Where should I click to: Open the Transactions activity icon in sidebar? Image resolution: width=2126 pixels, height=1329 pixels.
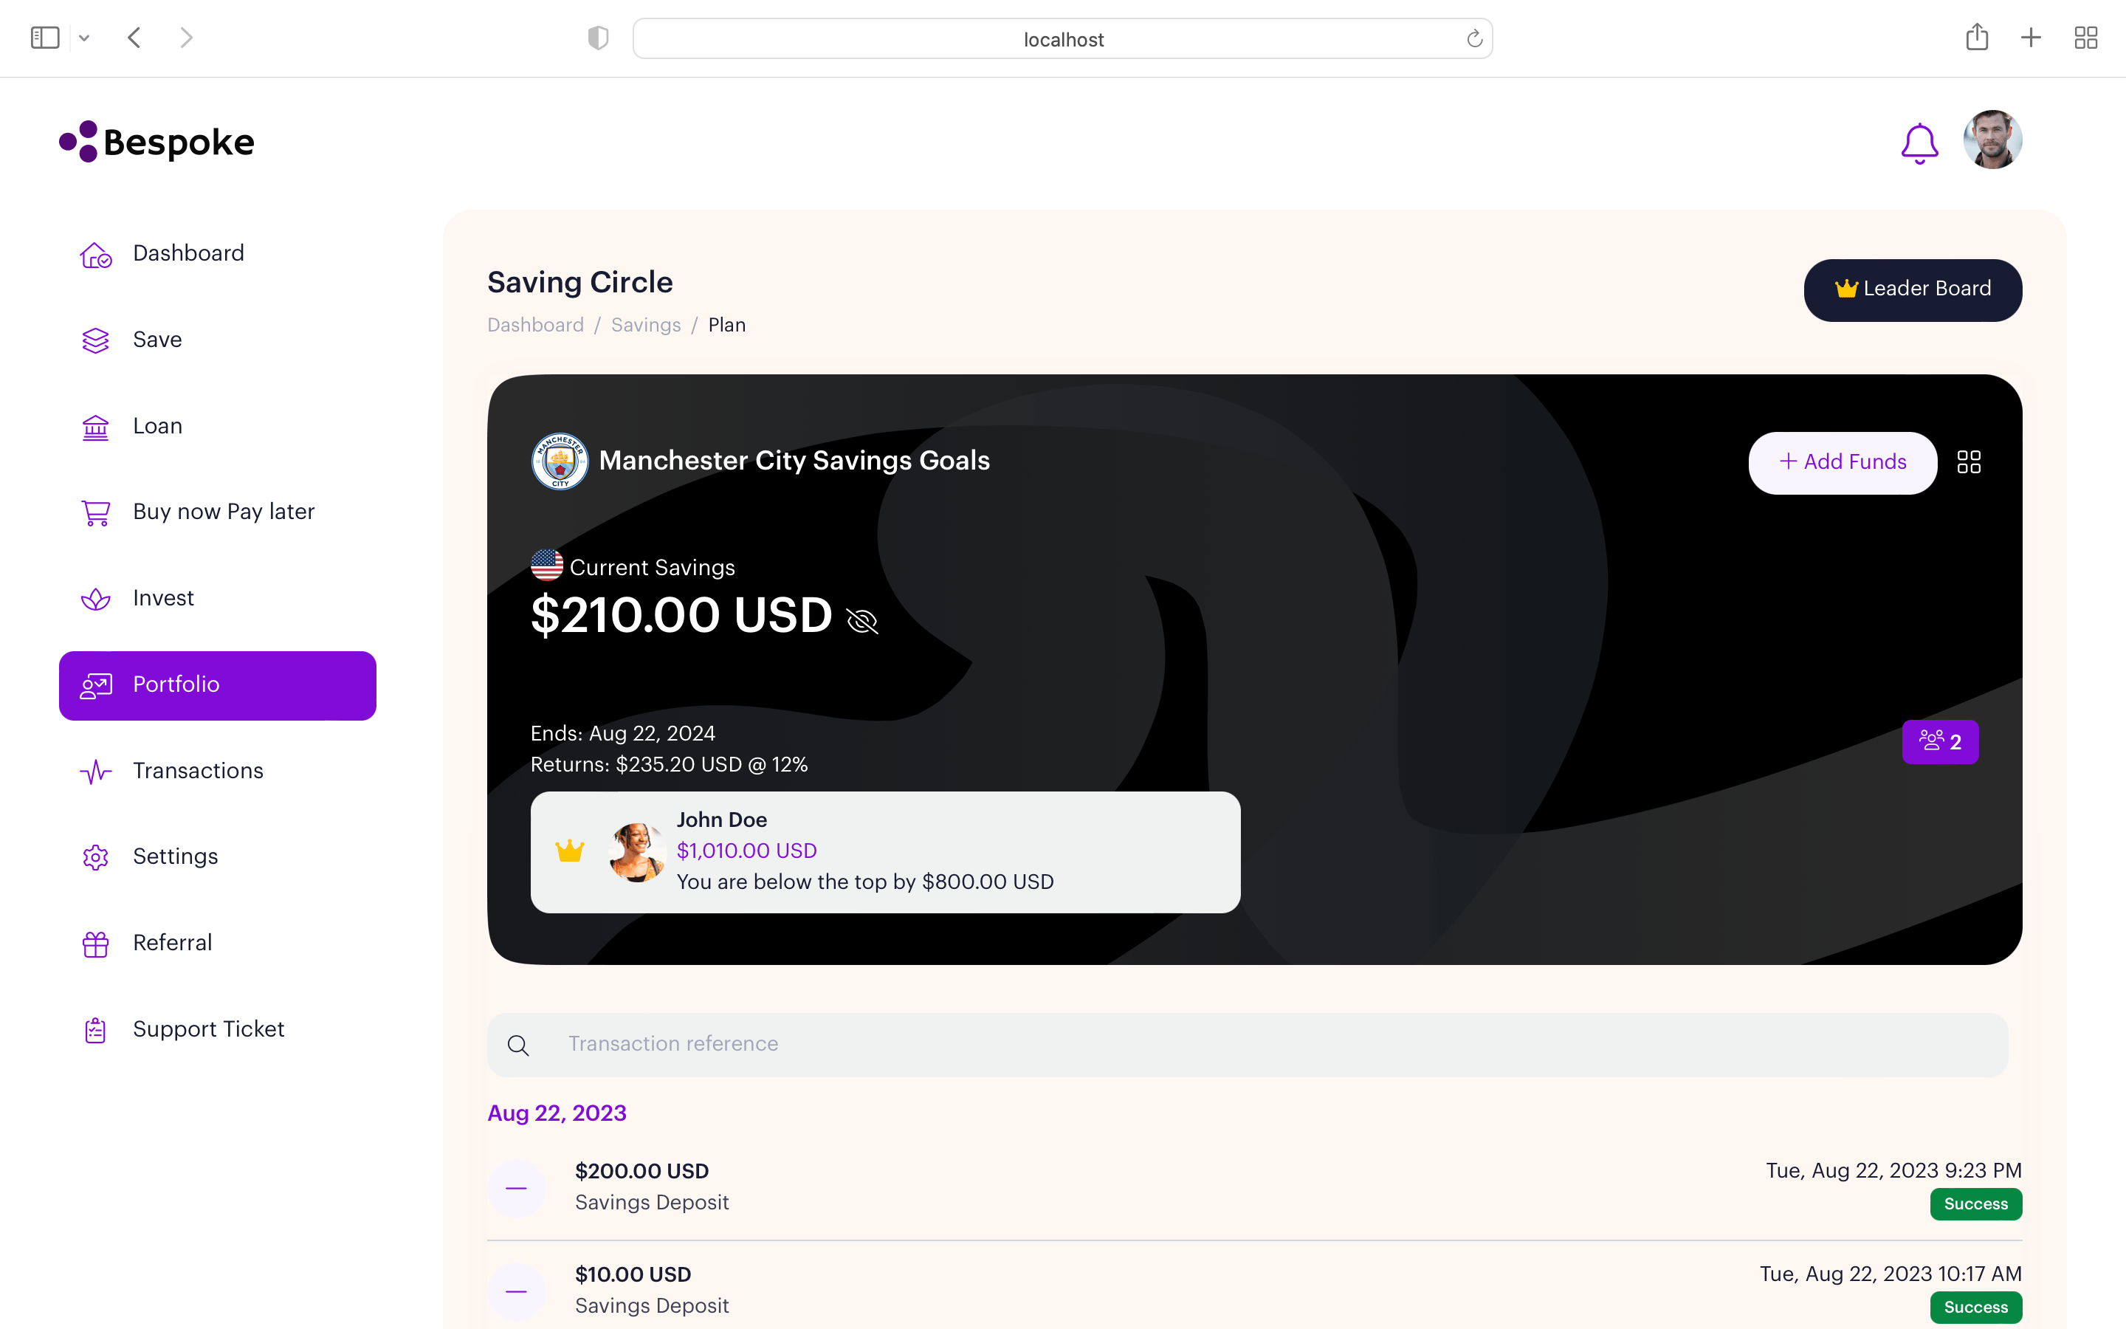pos(96,772)
